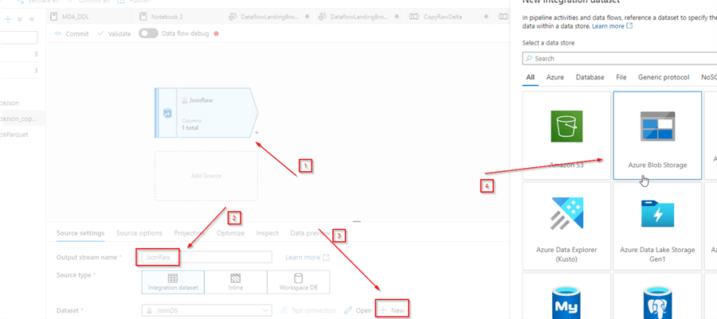
Task: Select the MySQL database tile
Action: pyautogui.click(x=566, y=296)
